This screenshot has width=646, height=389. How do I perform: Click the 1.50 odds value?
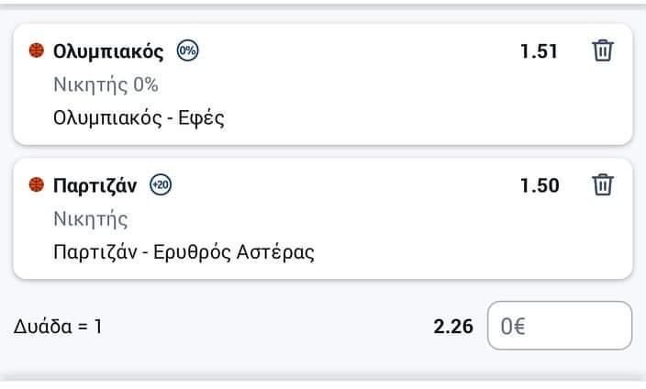pyautogui.click(x=540, y=185)
